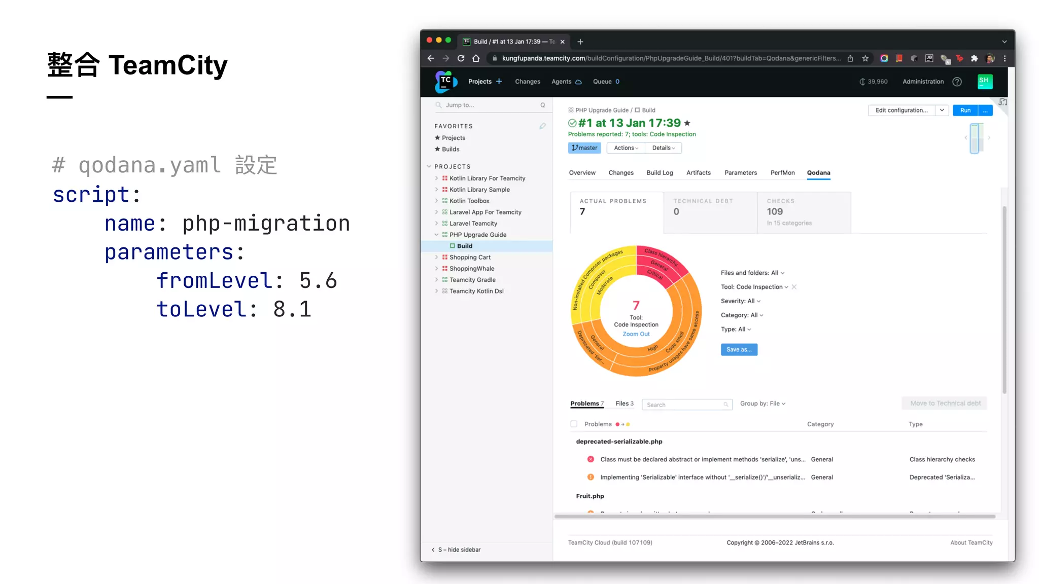Click the orange High chart segment
This screenshot has height=584, width=1039.
pos(653,348)
